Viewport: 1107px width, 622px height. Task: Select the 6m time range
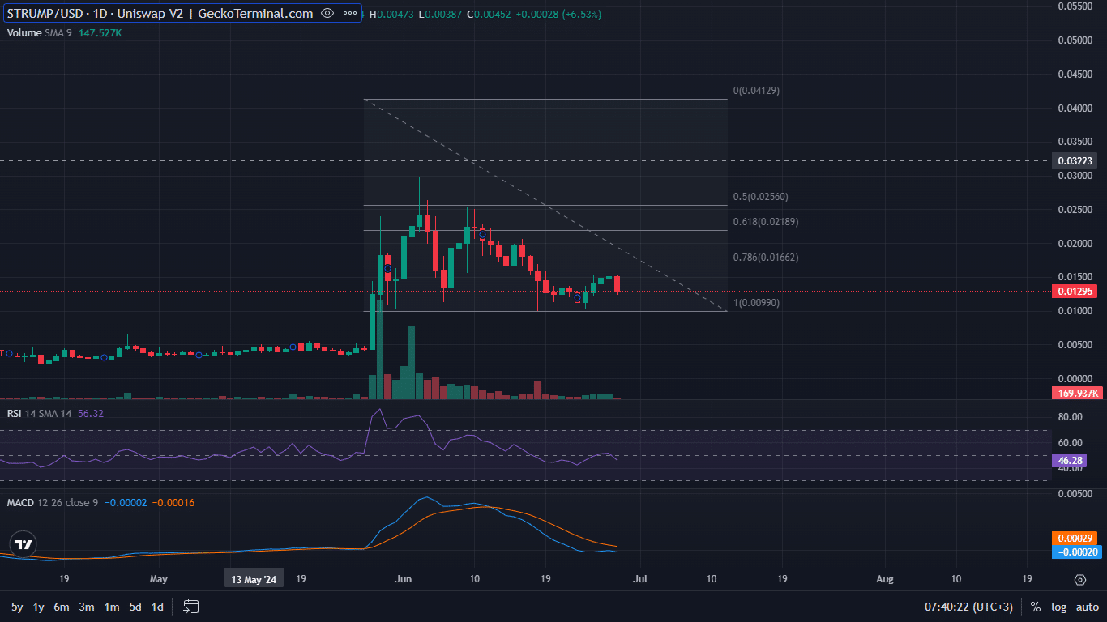pos(62,607)
